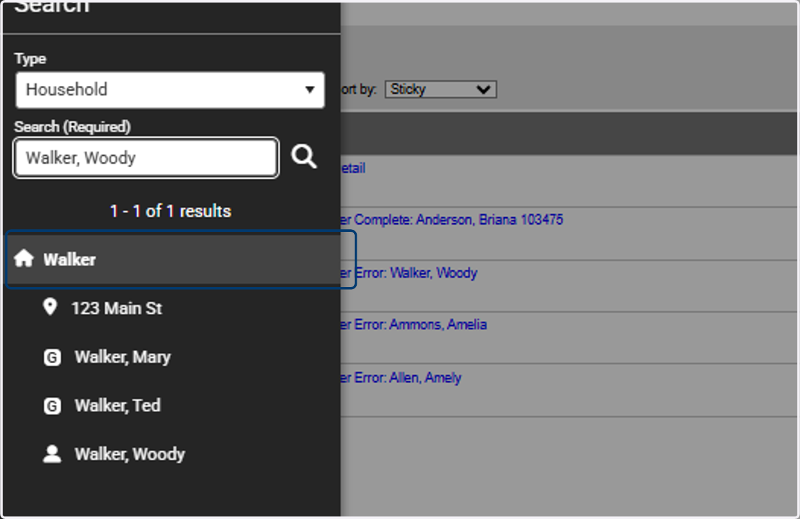The image size is (800, 519).
Task: Click the house icon beside Walker
Action: 24,259
